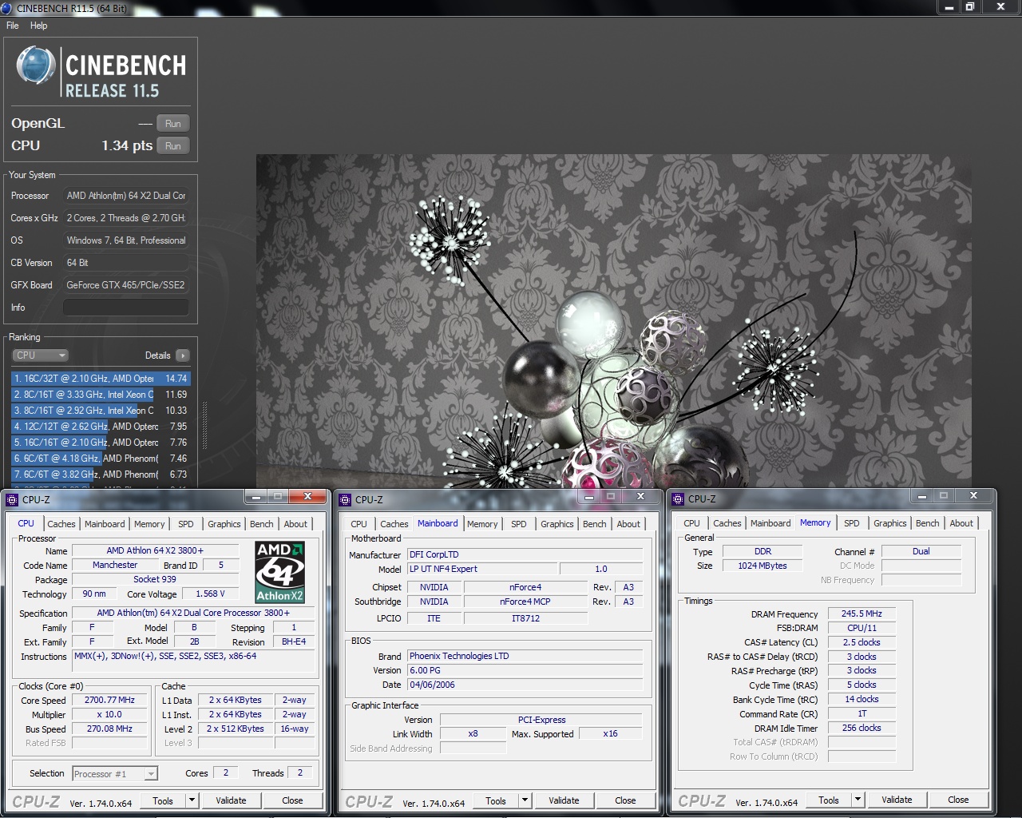
Task: Click Close button in the CPU tab window
Action: pyautogui.click(x=292, y=800)
